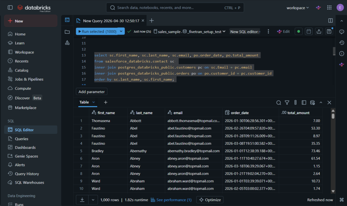This screenshot has height=206, width=347.
Task: Expand the download options dropdown
Action: tap(93, 200)
